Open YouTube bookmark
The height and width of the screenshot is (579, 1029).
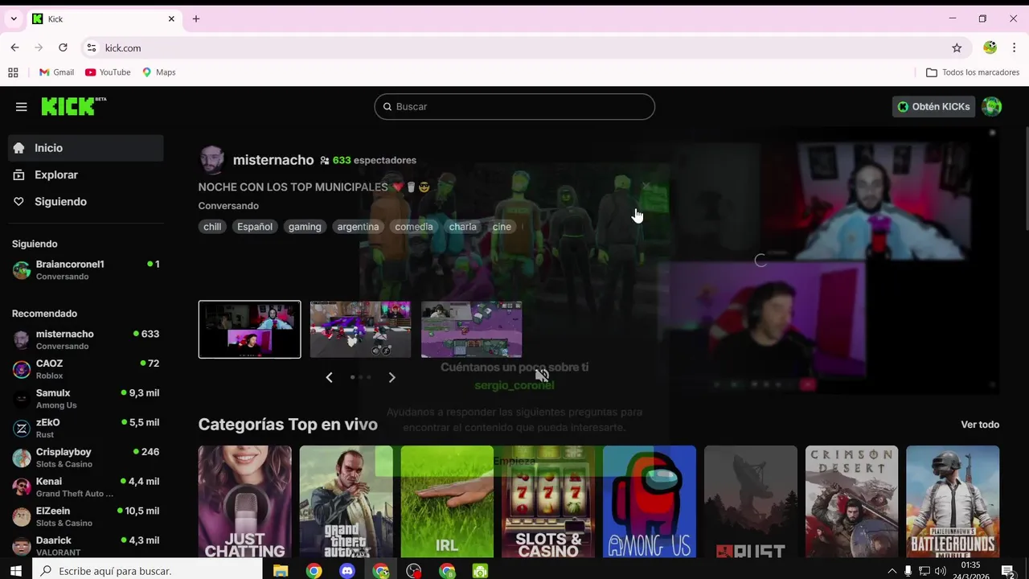(108, 72)
